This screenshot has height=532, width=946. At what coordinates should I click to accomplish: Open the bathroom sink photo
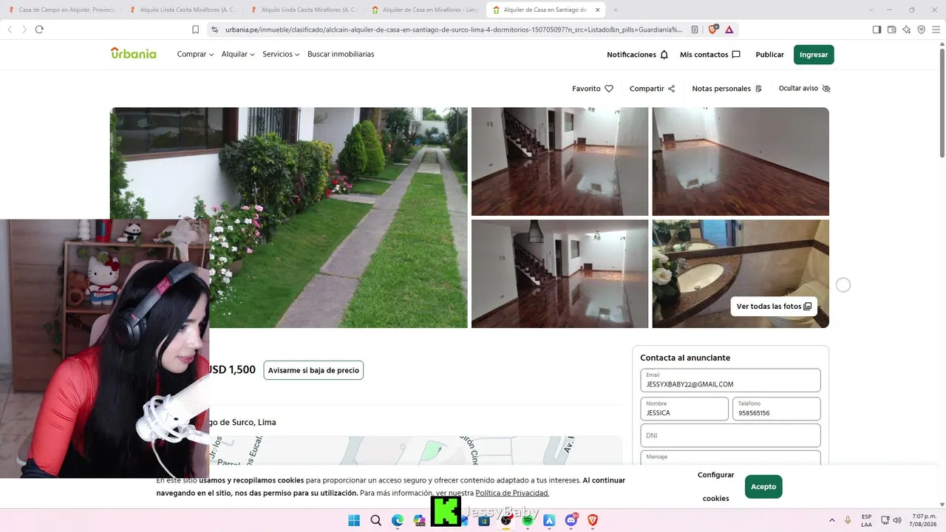741,273
